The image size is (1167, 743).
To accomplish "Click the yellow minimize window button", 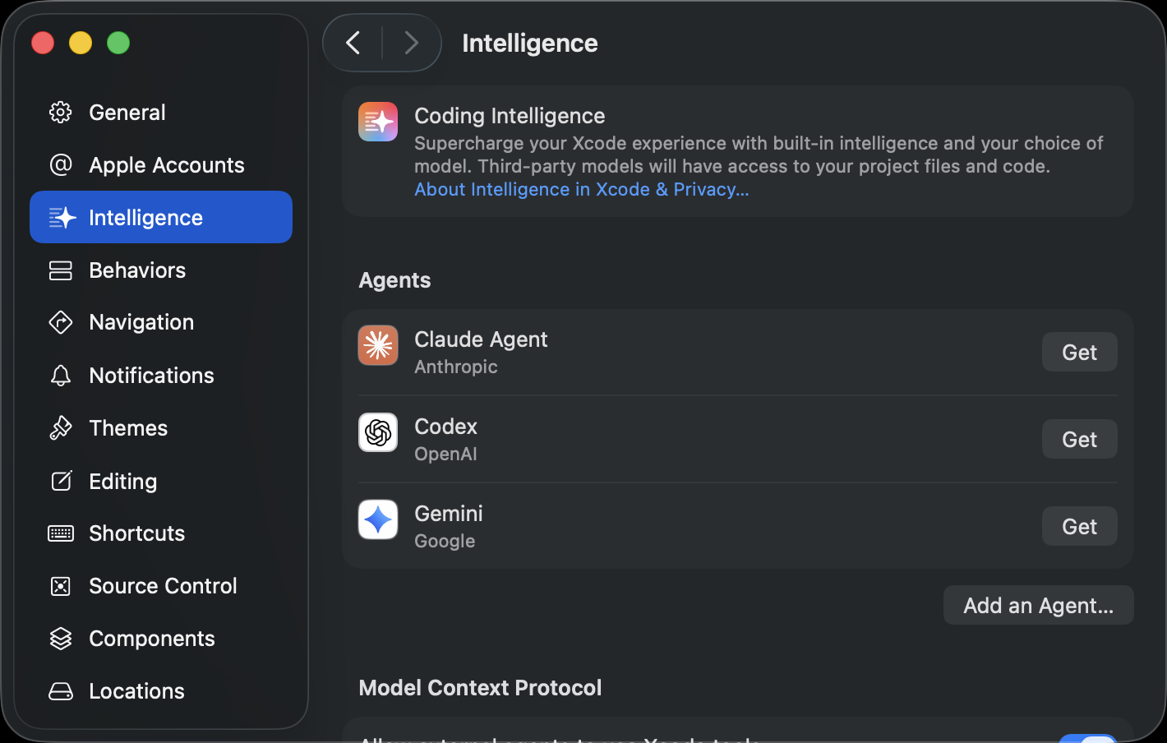I will [81, 43].
